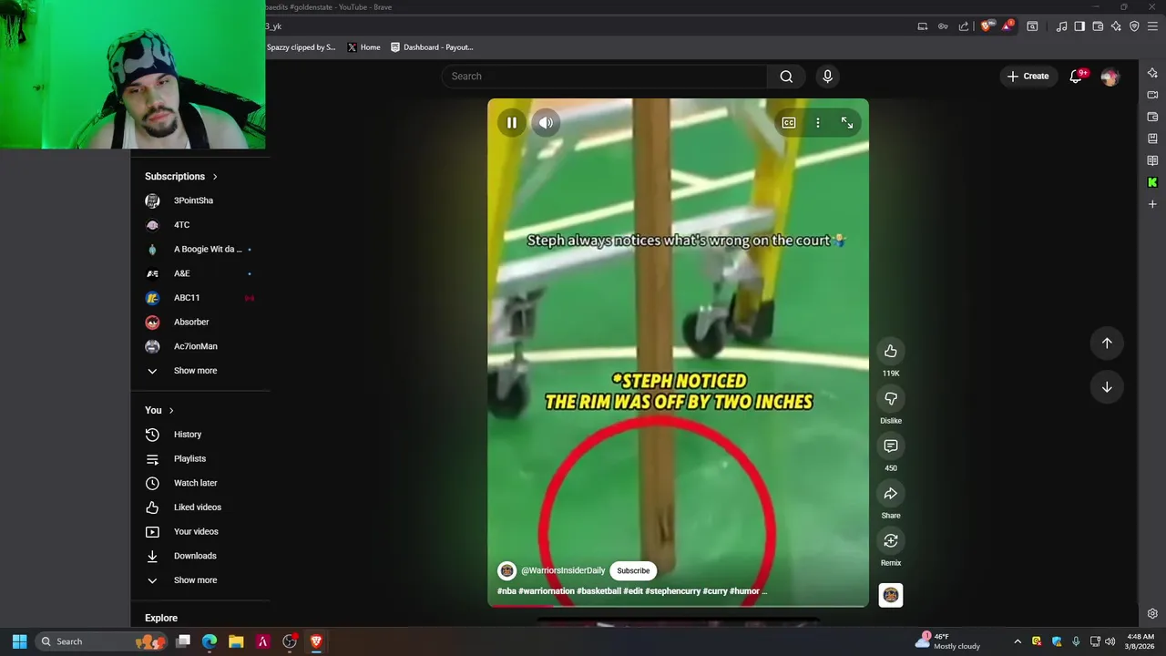Image resolution: width=1166 pixels, height=656 pixels.
Task: Start voice search with the microphone
Action: tap(827, 77)
